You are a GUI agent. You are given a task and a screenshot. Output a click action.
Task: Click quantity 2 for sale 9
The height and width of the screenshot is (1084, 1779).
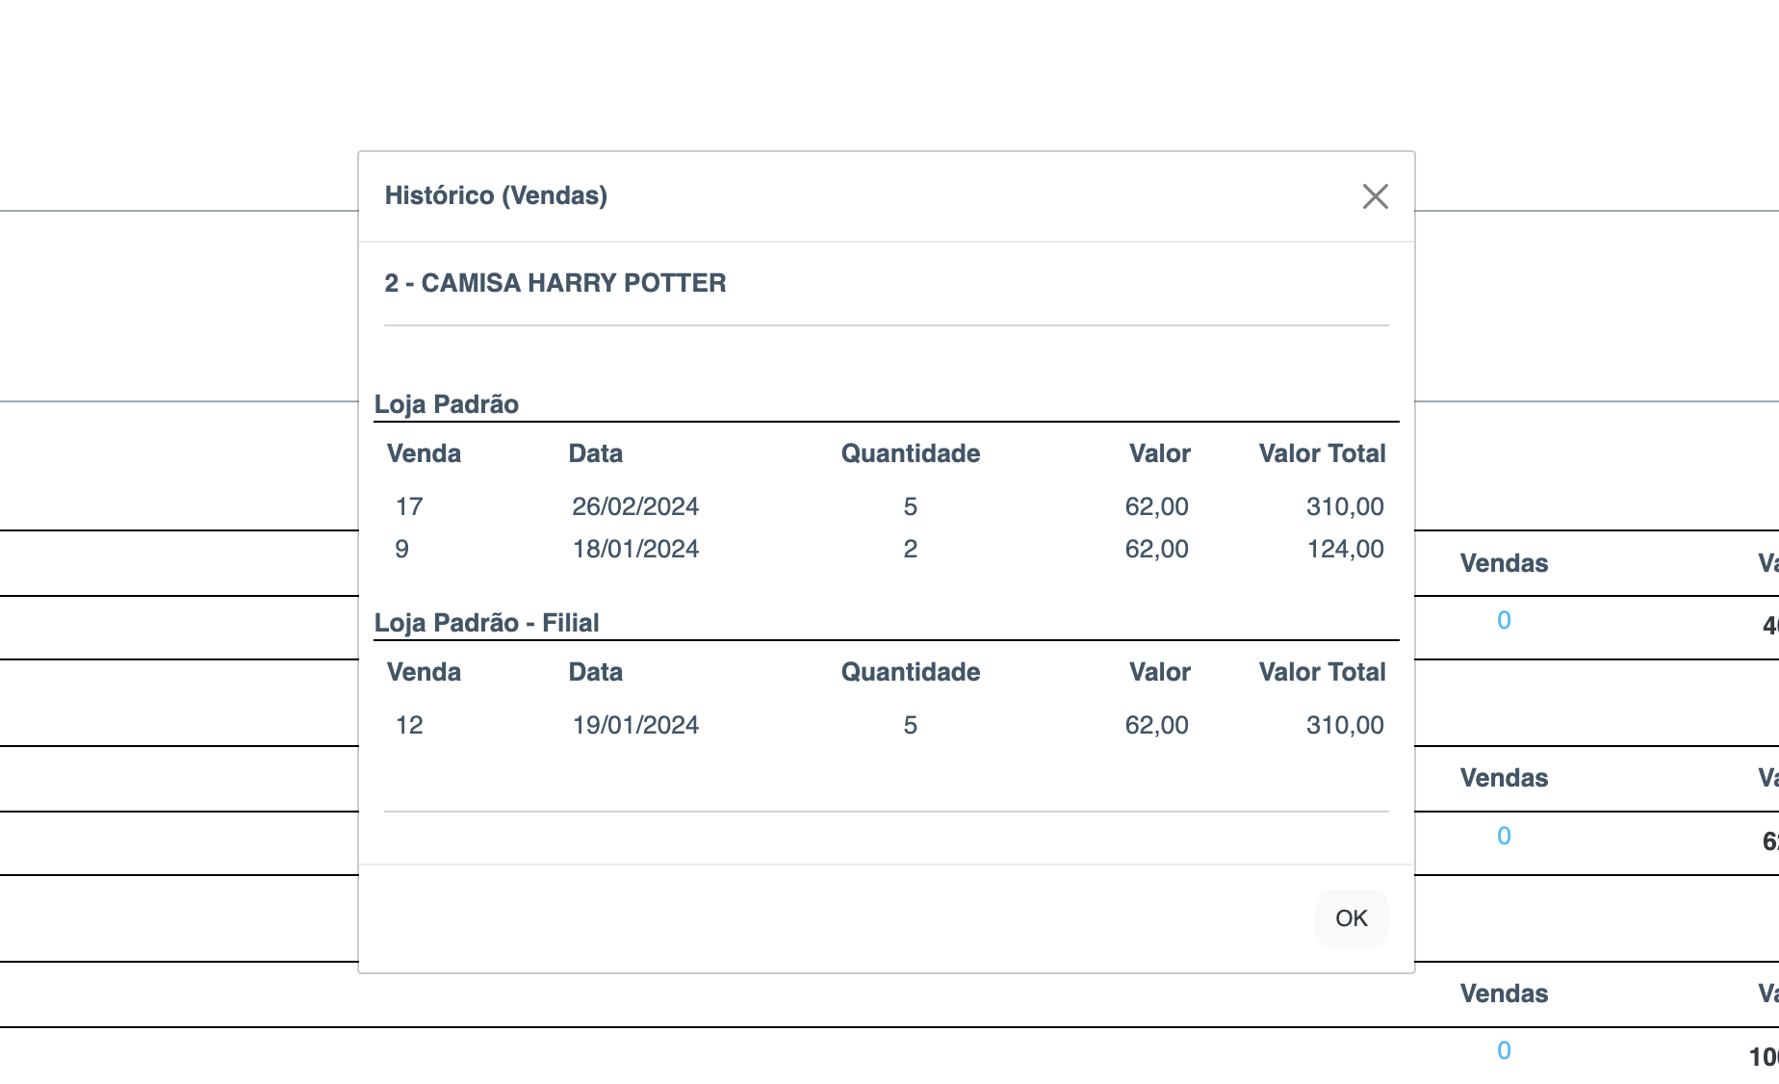click(910, 549)
